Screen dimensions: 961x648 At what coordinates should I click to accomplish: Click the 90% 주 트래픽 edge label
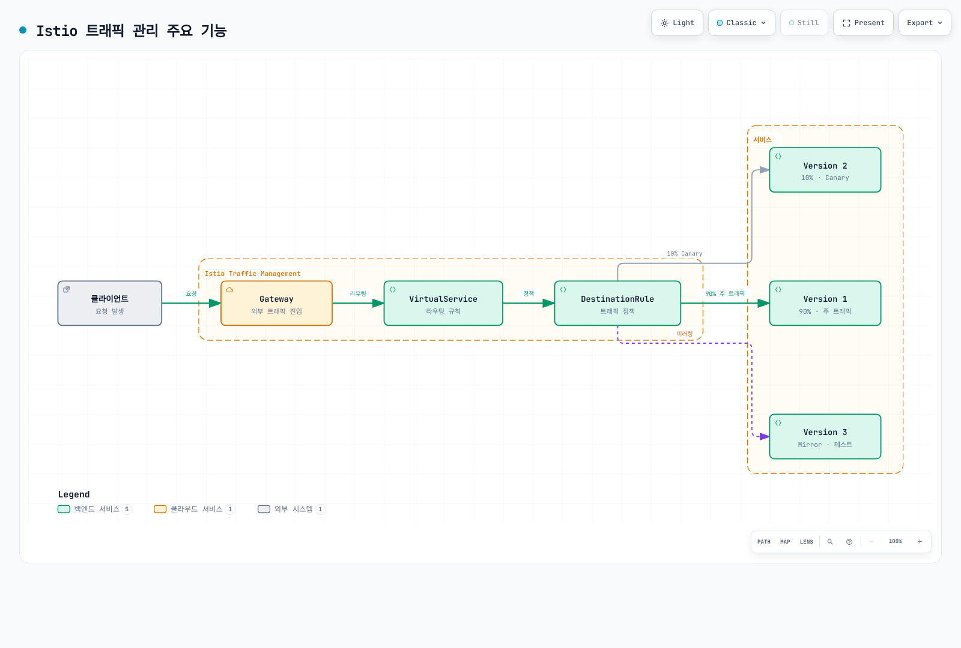coord(725,294)
